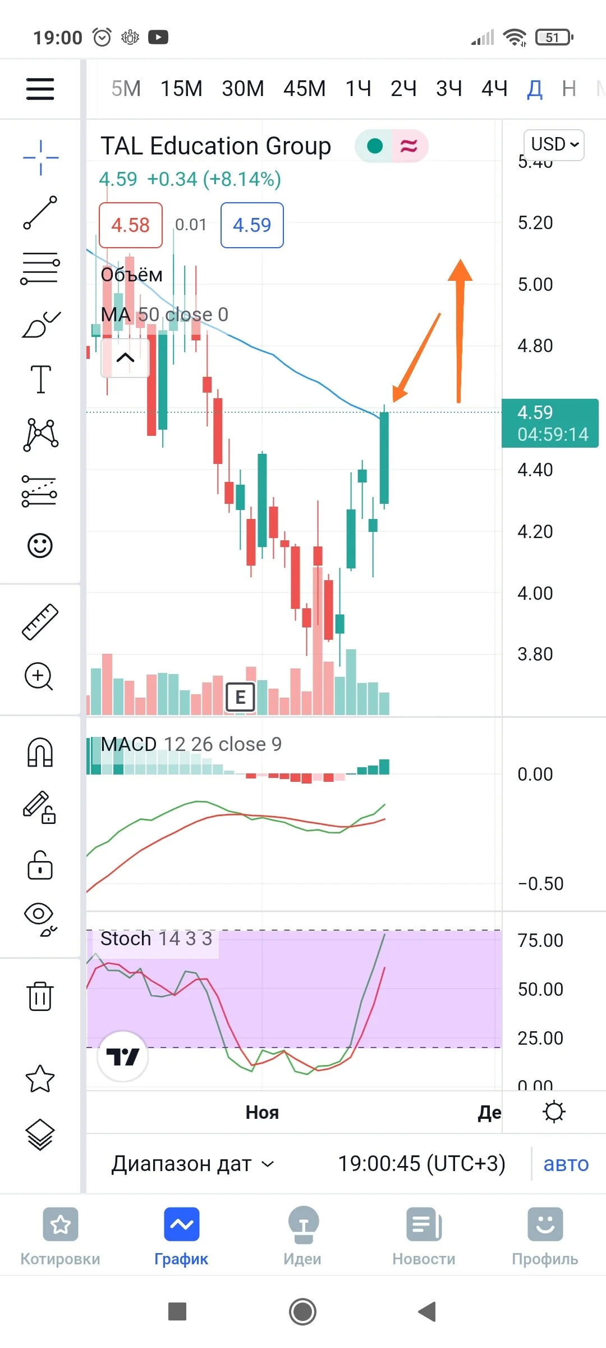
Task: Toggle lock all drawings
Action: pos(40,865)
